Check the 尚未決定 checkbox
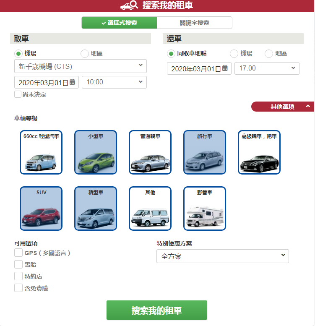The width and height of the screenshot is (315, 326). 18,94
